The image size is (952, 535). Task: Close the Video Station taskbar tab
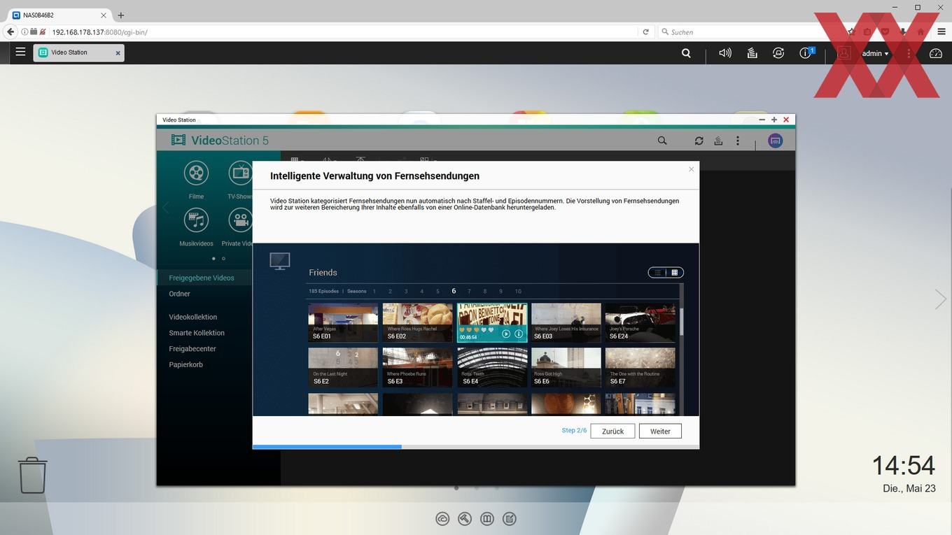tap(118, 53)
